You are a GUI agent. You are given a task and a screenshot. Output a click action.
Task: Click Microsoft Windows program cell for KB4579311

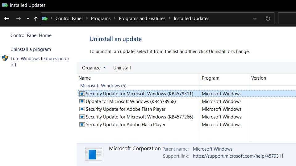coord(222,94)
